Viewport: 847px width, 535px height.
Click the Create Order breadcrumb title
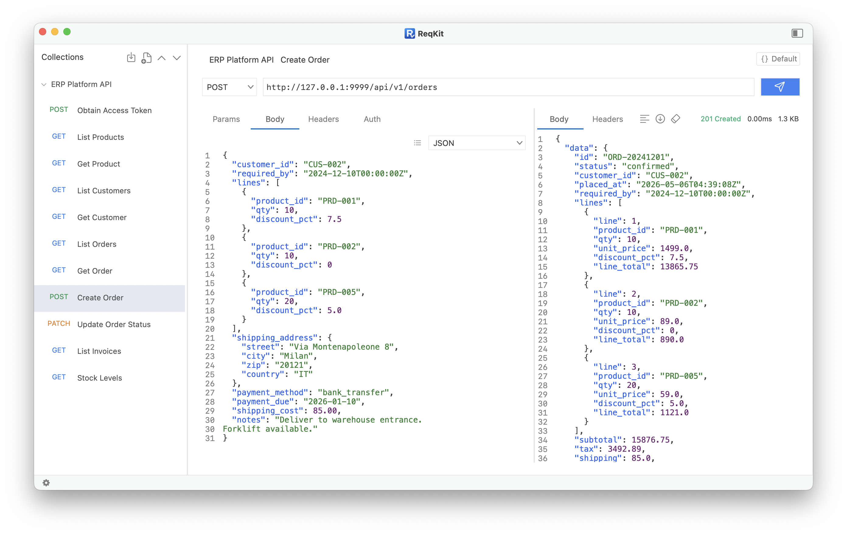coord(305,60)
